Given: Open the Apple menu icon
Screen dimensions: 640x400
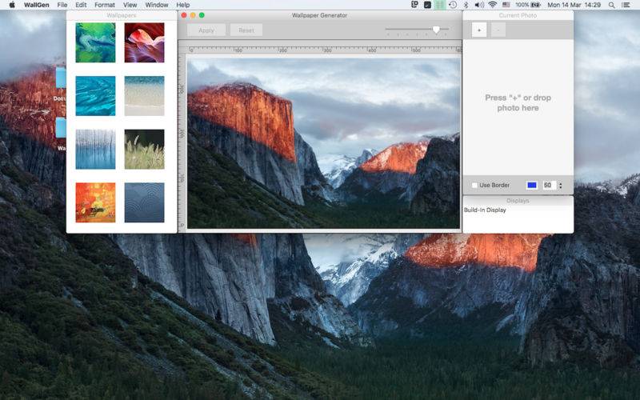Looking at the screenshot, I should (12, 5).
